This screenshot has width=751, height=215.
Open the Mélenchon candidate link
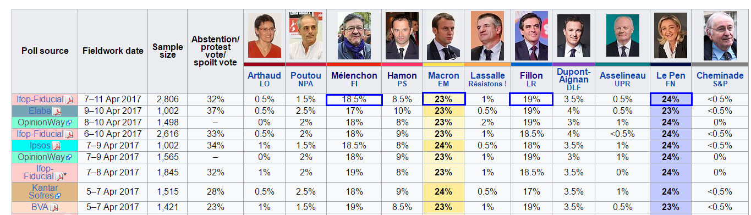tap(354, 75)
